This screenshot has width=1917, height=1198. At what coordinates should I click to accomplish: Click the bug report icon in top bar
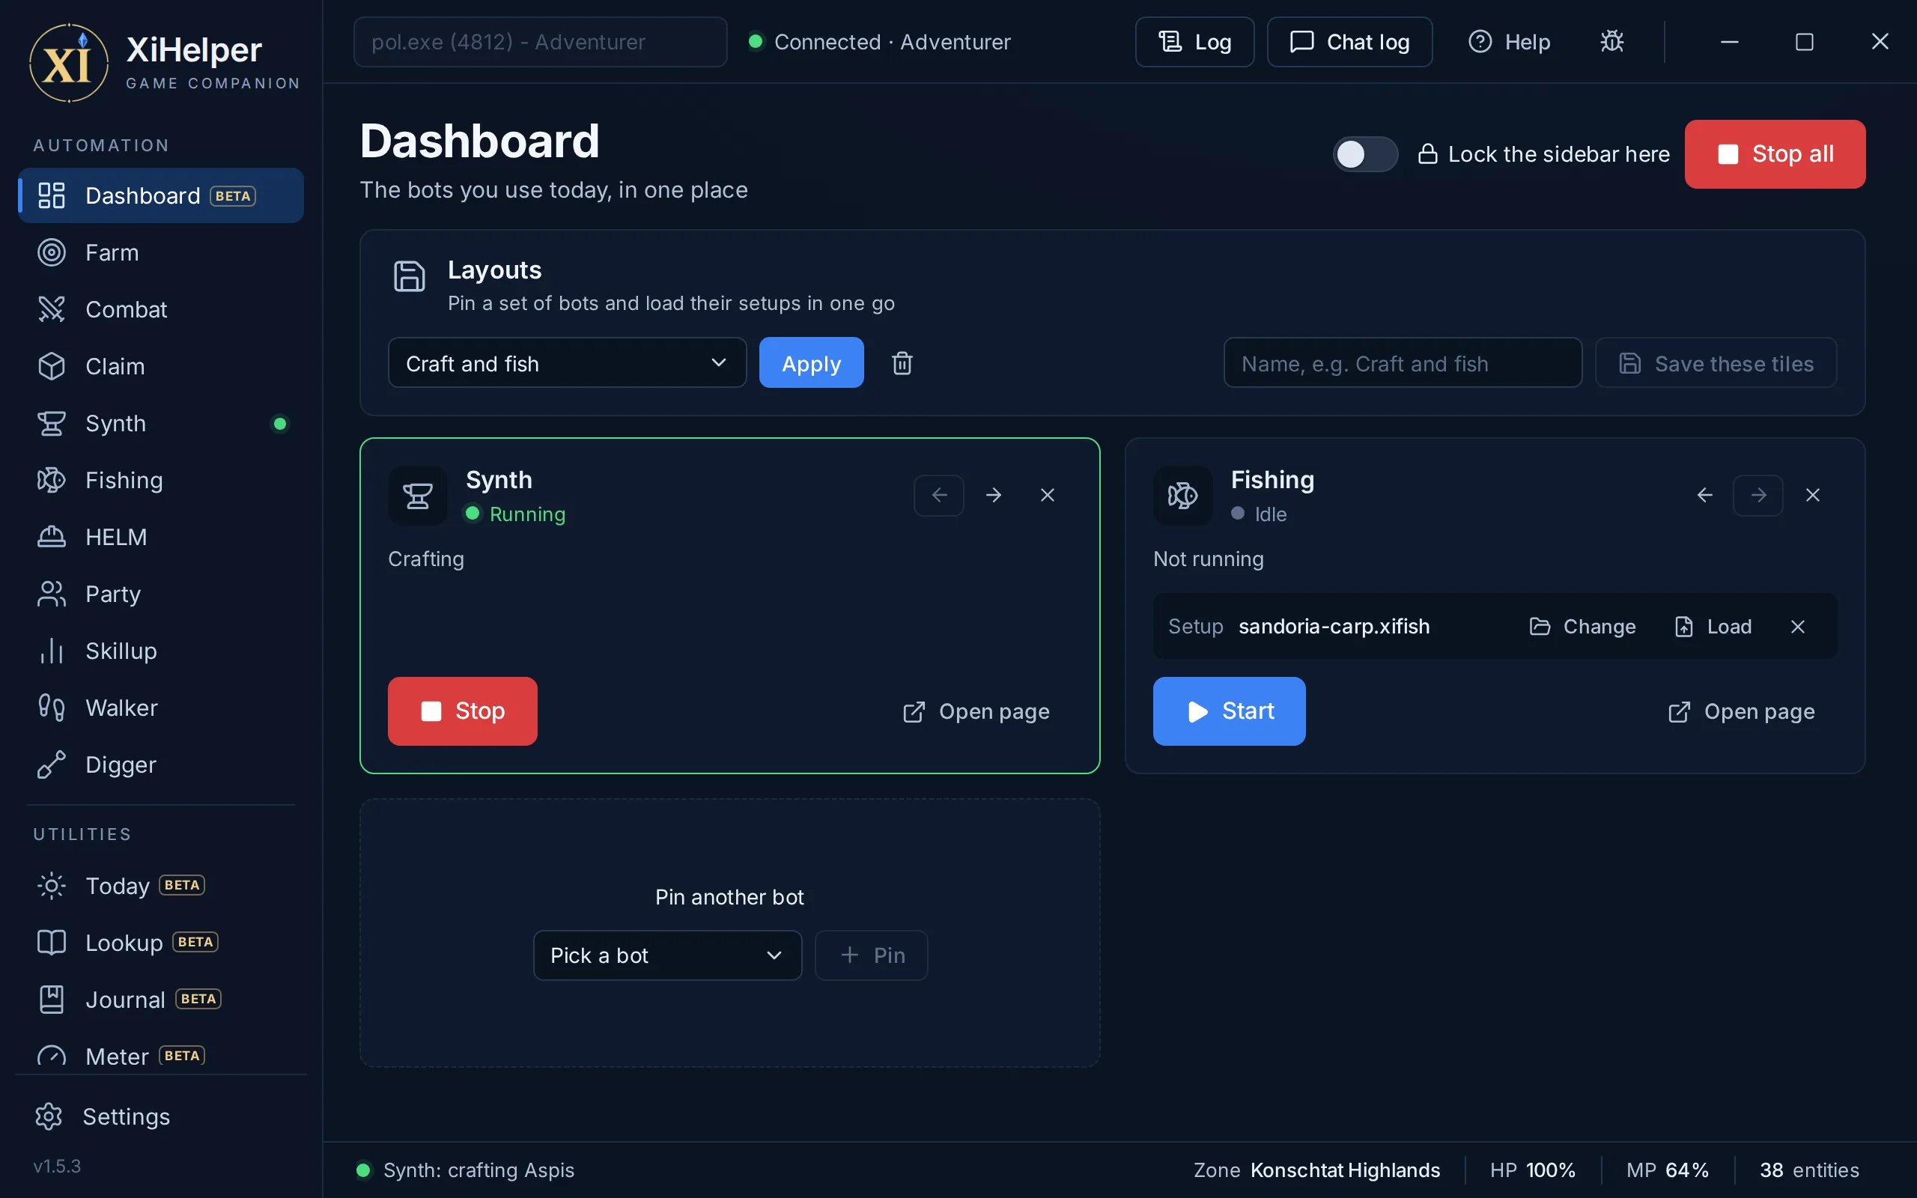(1611, 42)
